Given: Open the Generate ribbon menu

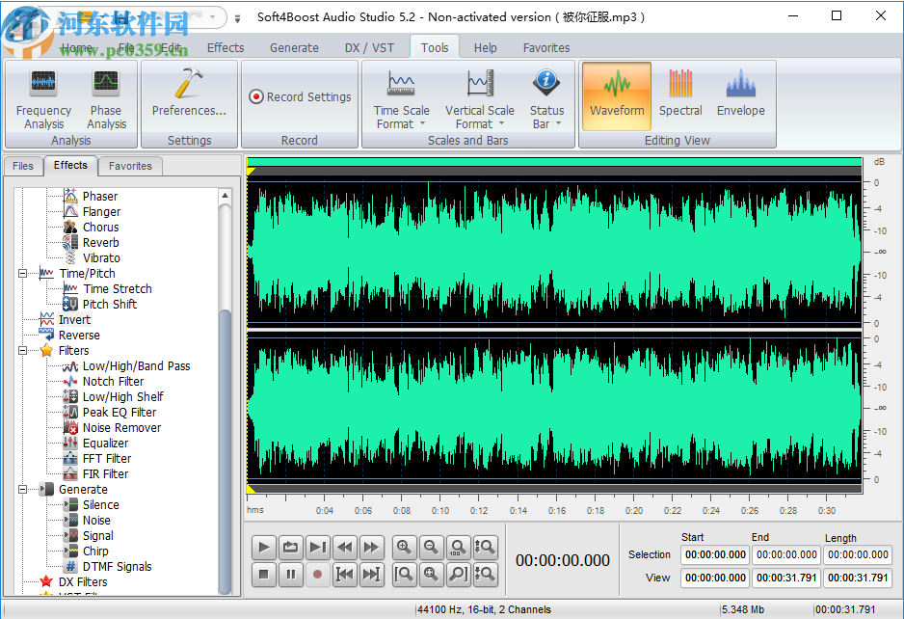Looking at the screenshot, I should 294,47.
